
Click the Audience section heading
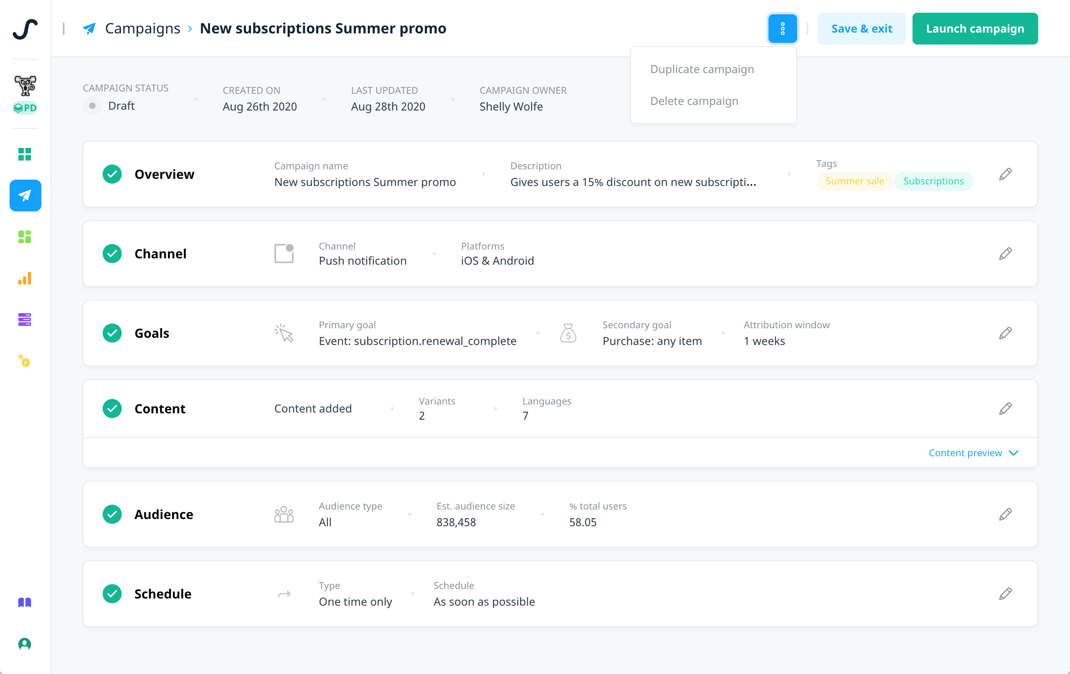click(164, 514)
